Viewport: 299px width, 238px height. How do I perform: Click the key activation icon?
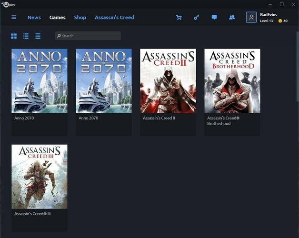[197, 17]
